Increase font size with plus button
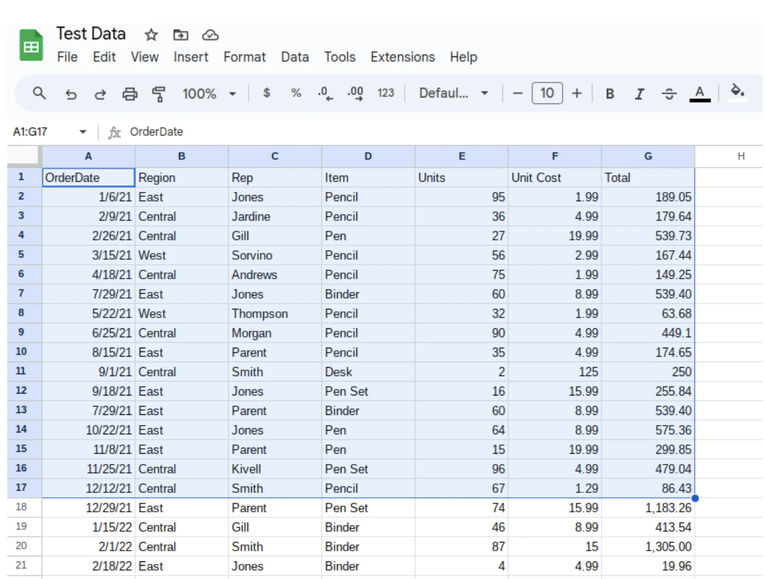765x579 pixels. tap(577, 93)
